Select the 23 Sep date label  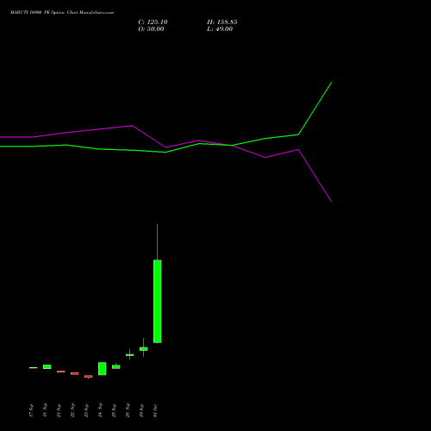pyautogui.click(x=86, y=410)
